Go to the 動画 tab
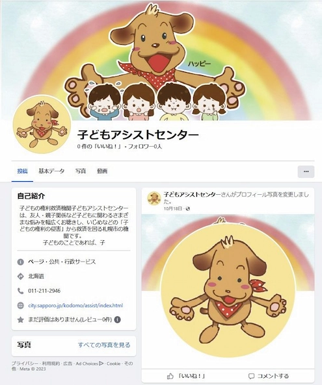Viewport: 322px width, 385px height. 102,171
